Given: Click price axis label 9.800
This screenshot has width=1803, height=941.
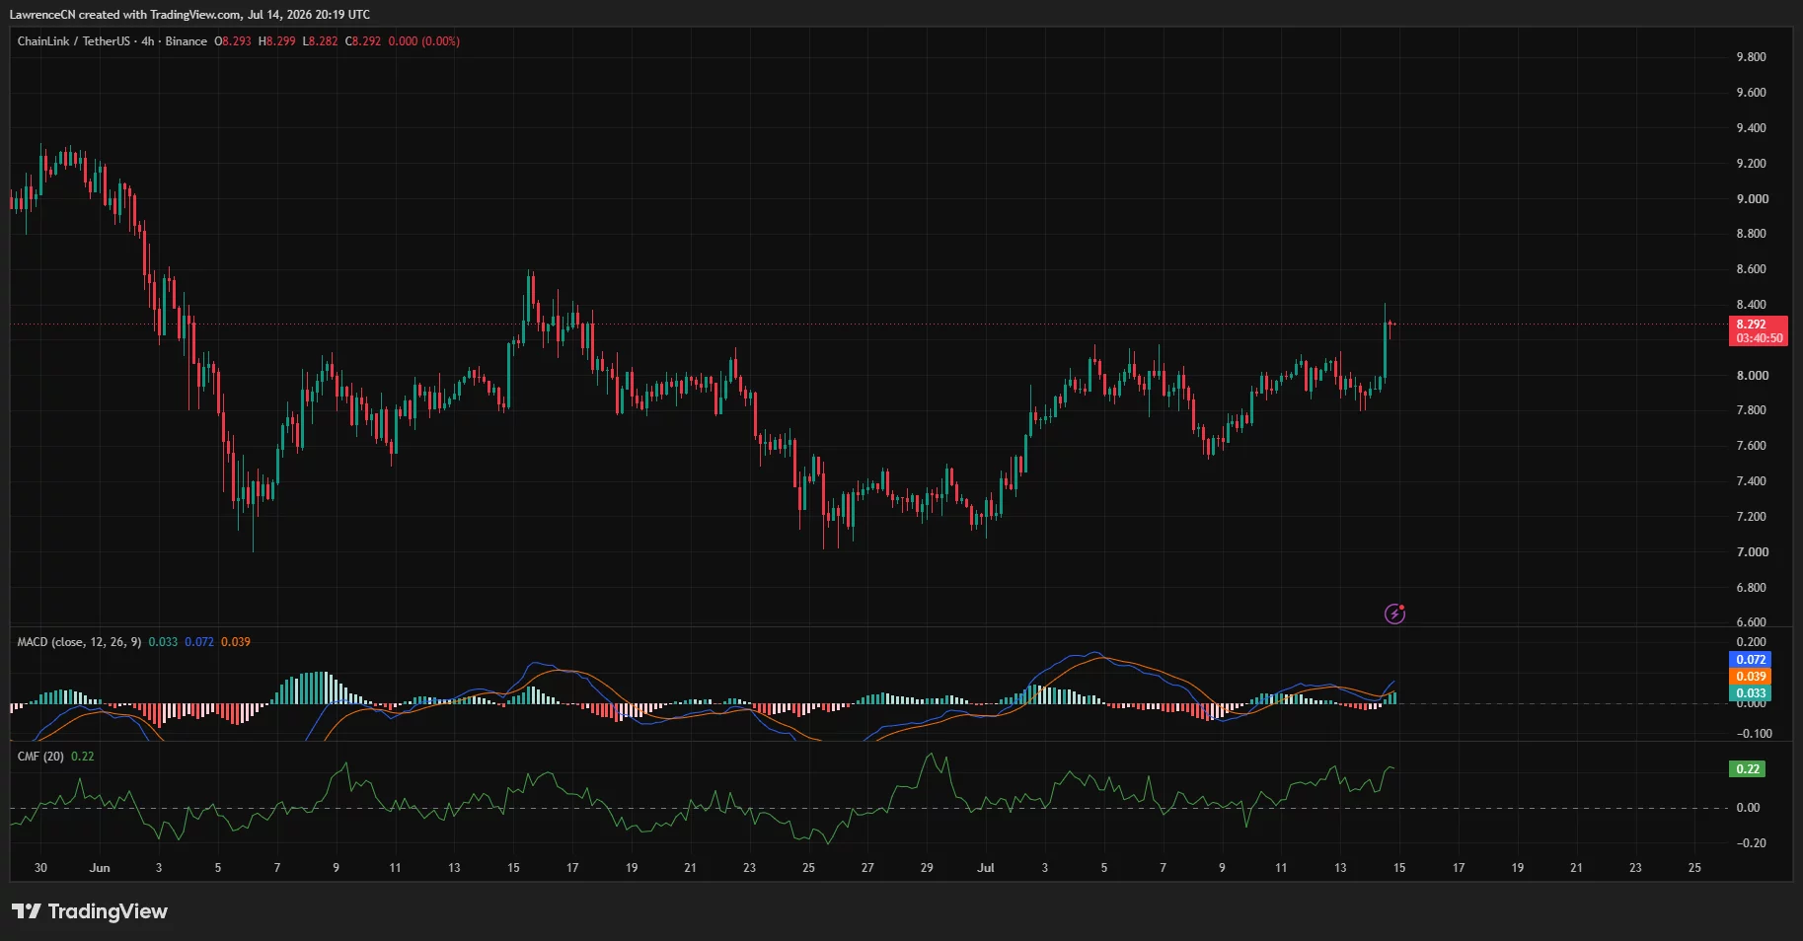Looking at the screenshot, I should pos(1752,57).
